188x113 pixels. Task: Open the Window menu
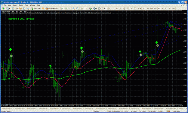pyautogui.click(x=32, y=5)
